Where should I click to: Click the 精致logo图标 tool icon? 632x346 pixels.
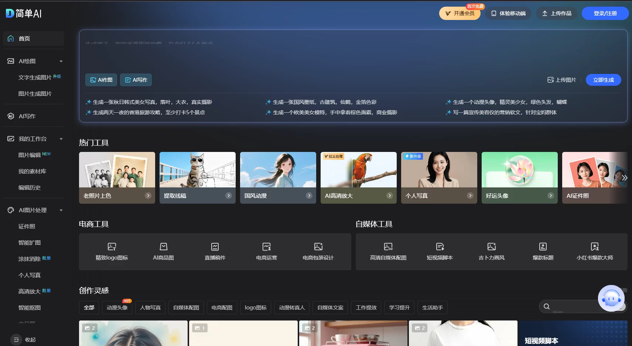[112, 247]
